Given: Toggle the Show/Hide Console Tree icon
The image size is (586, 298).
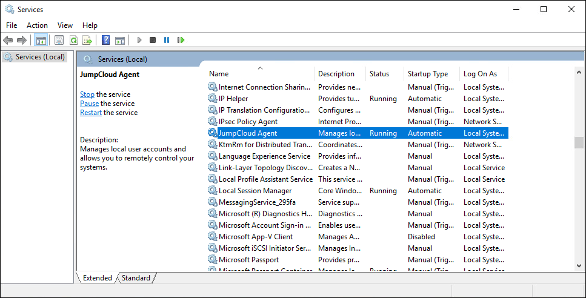Looking at the screenshot, I should [x=41, y=40].
